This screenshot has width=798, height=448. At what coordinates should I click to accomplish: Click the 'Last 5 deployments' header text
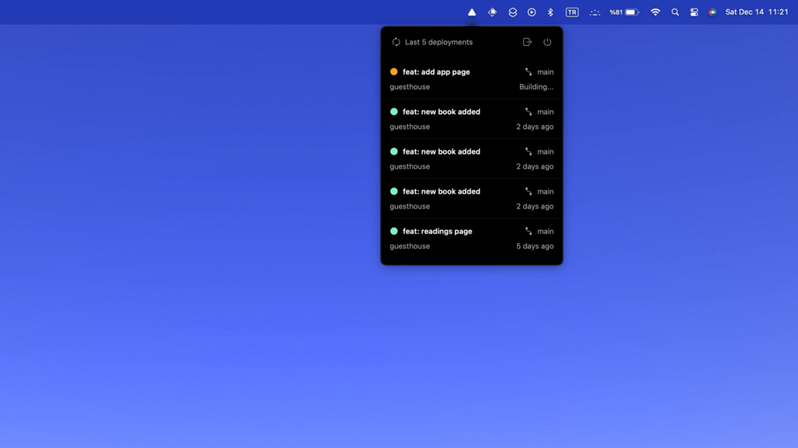438,42
